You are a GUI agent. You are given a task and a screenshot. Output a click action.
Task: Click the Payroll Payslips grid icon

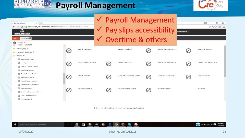69,77
